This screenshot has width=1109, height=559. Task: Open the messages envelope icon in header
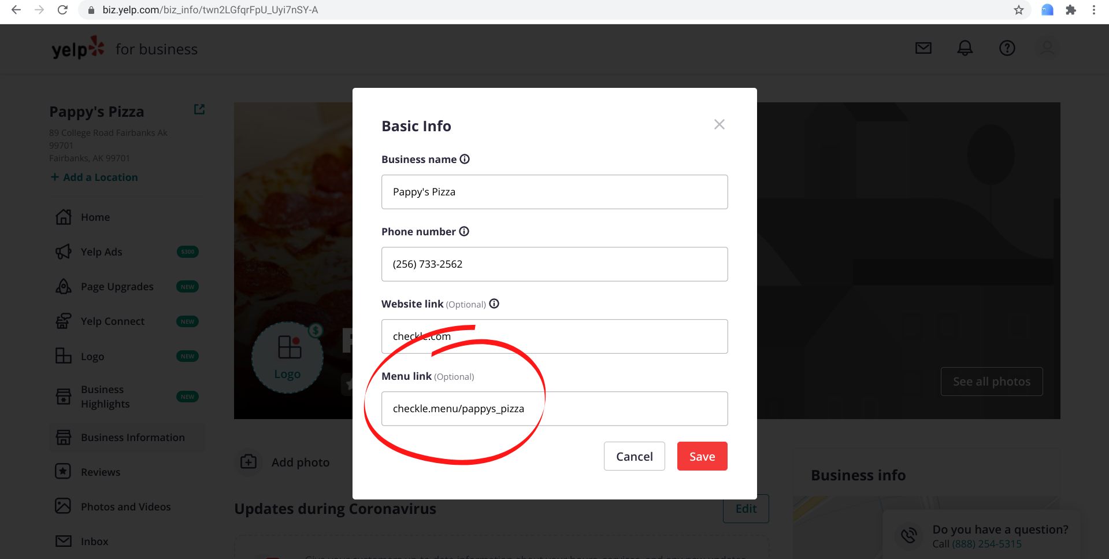click(x=923, y=48)
